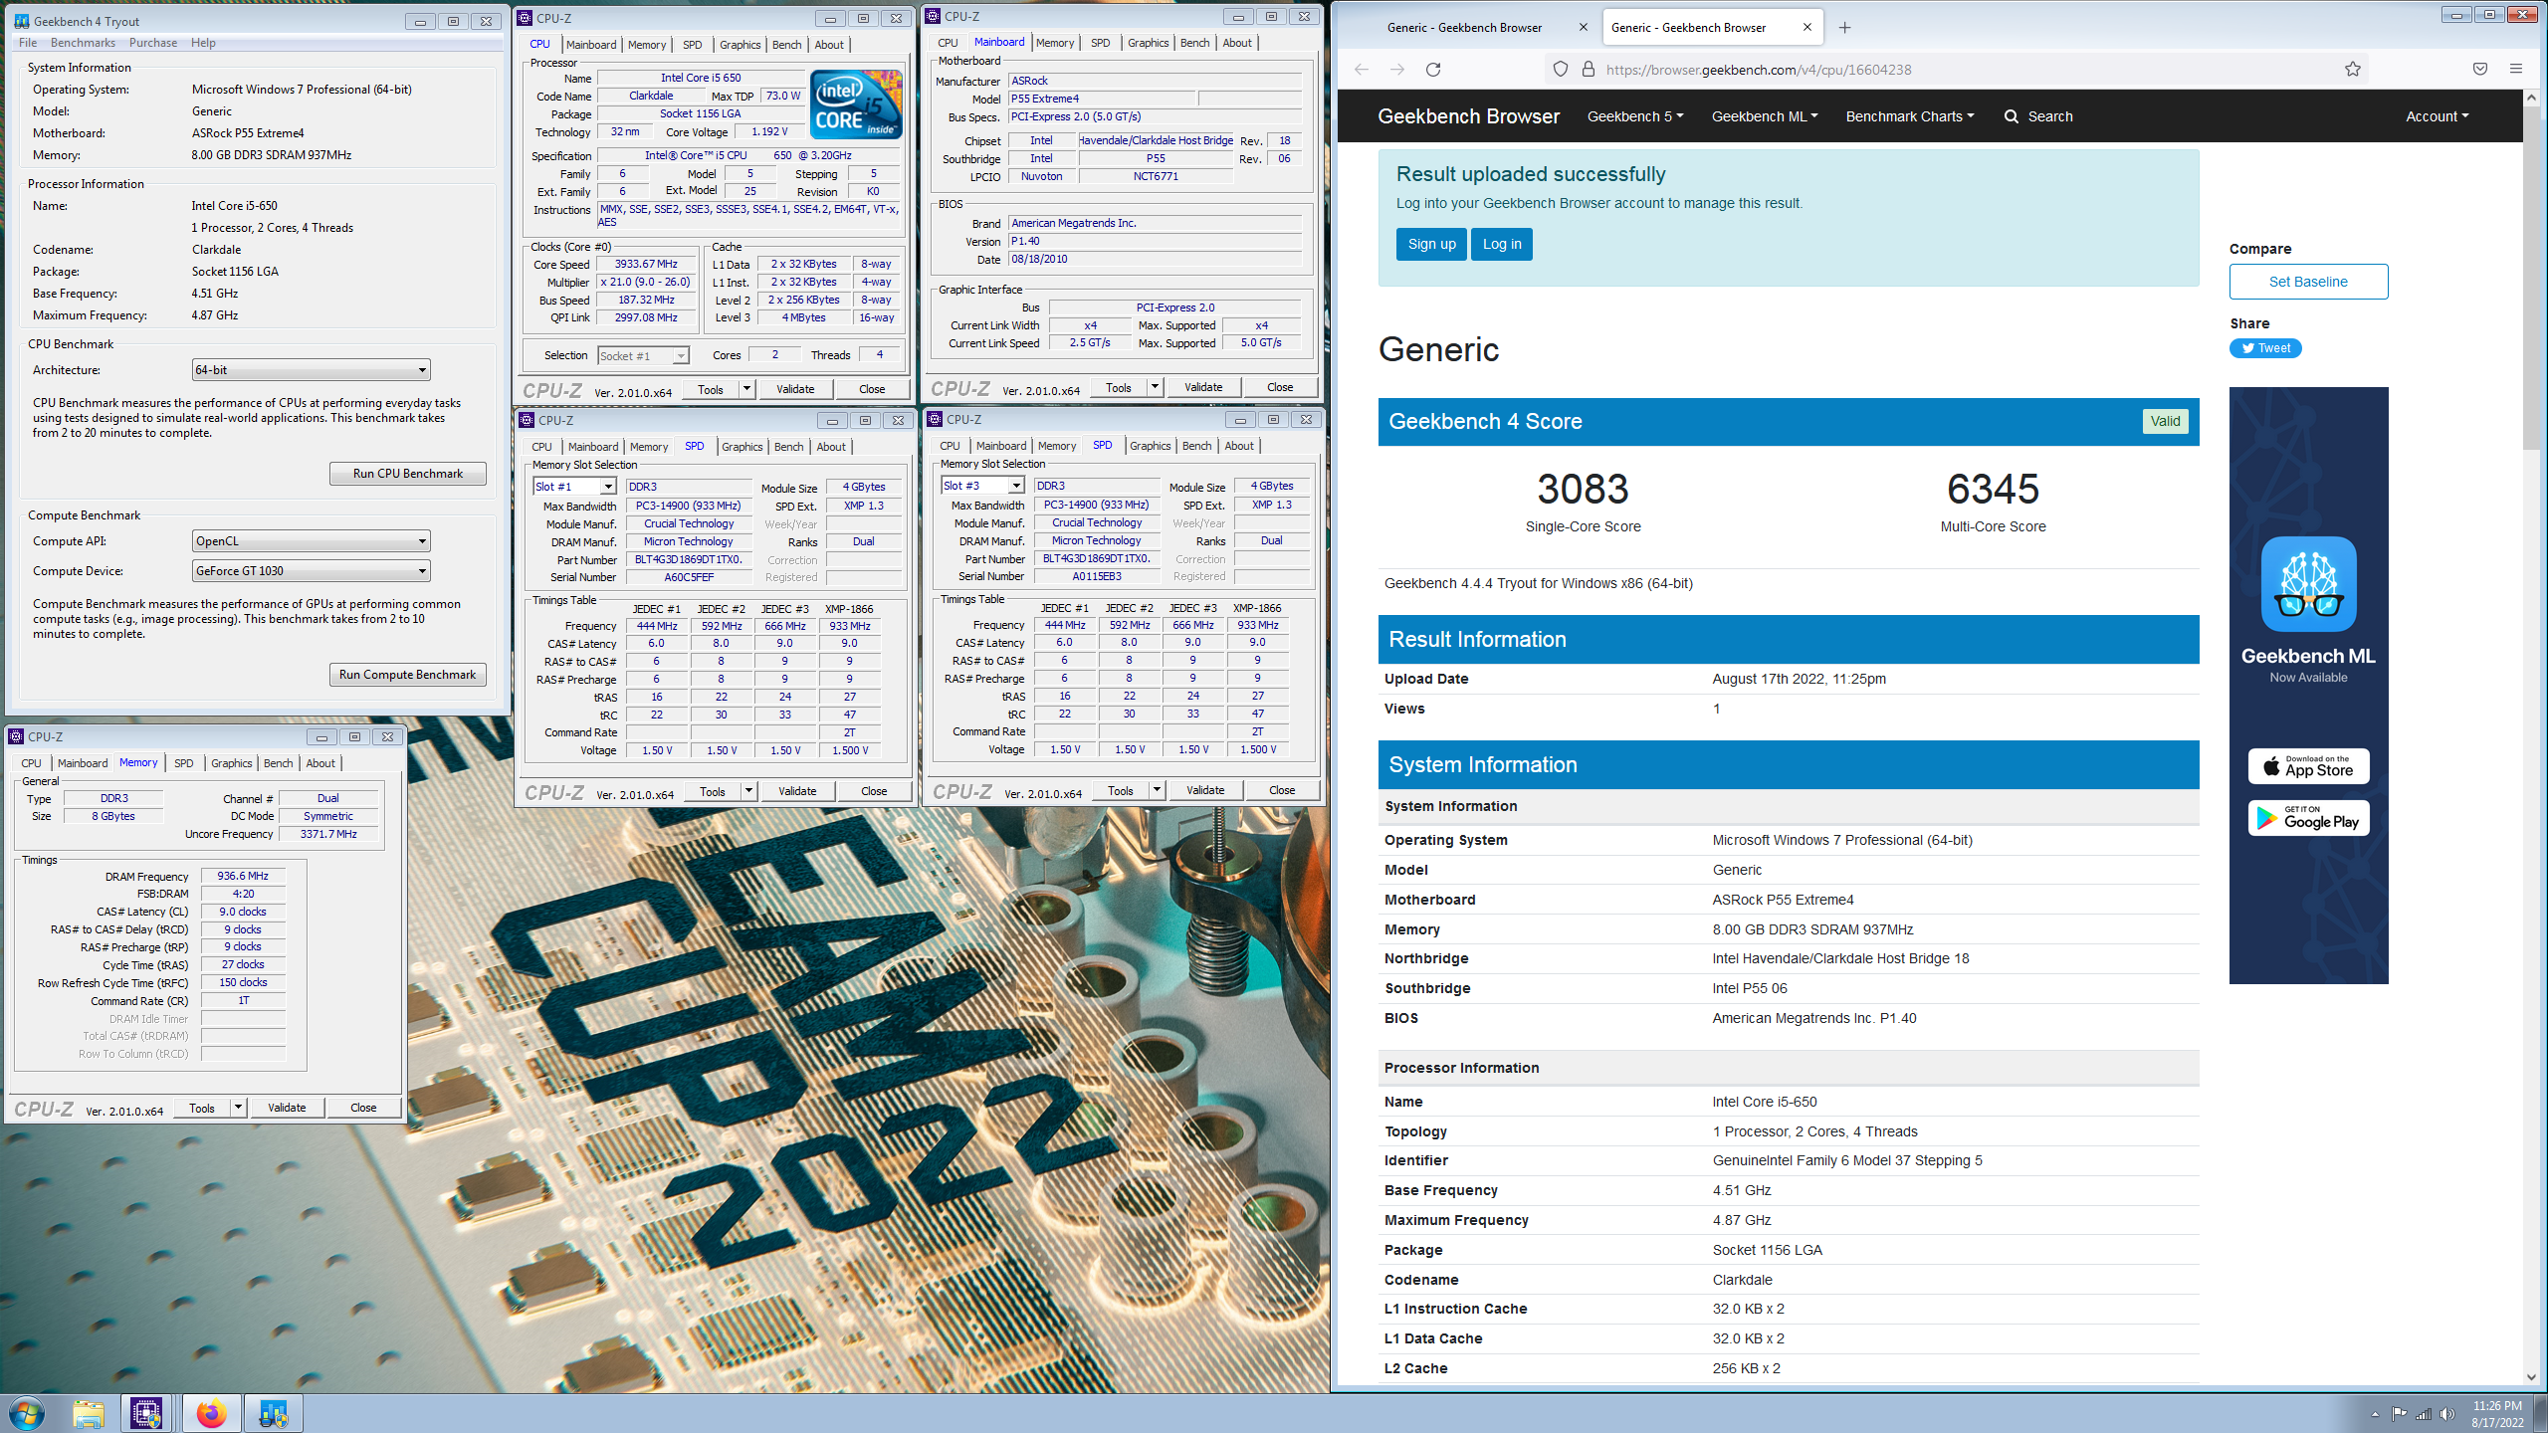
Task: Open Tools dropdown arrow in CPU-Z Memory window
Action: click(238, 1108)
